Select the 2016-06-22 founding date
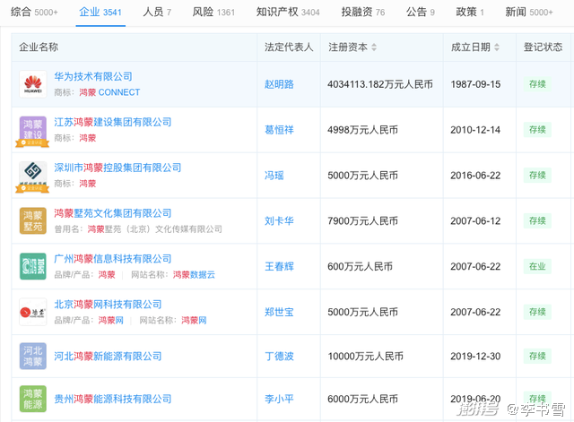Screen dimensions: 574x422 tap(475, 176)
